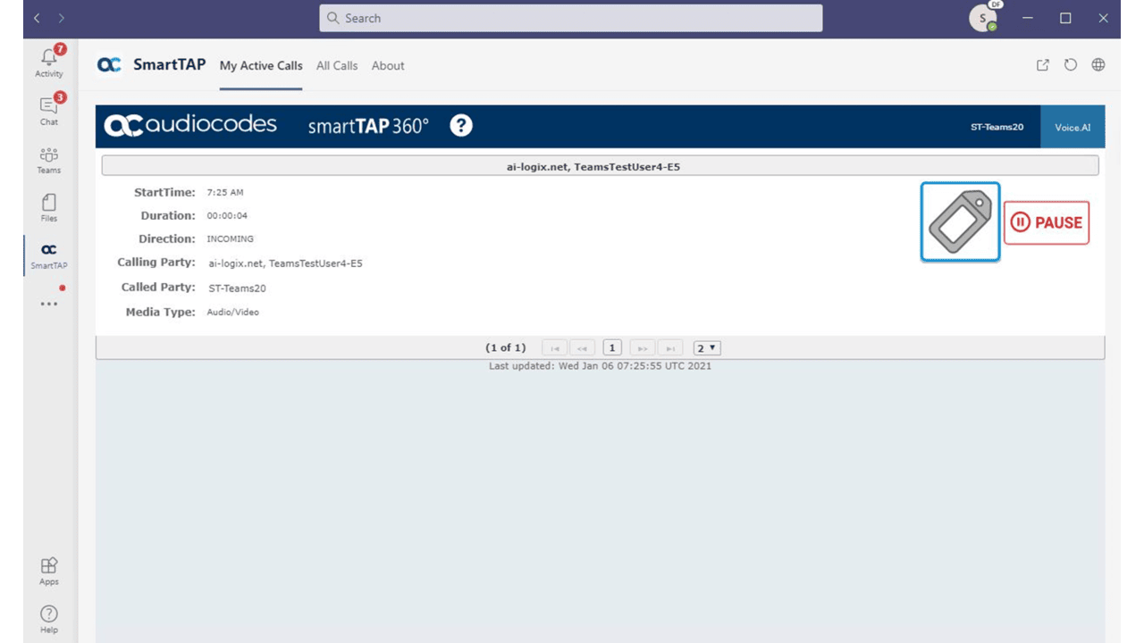Click the call header ai-logix.net, TeamsTestUser4-E5
Image resolution: width=1144 pixels, height=643 pixels.
click(600, 166)
